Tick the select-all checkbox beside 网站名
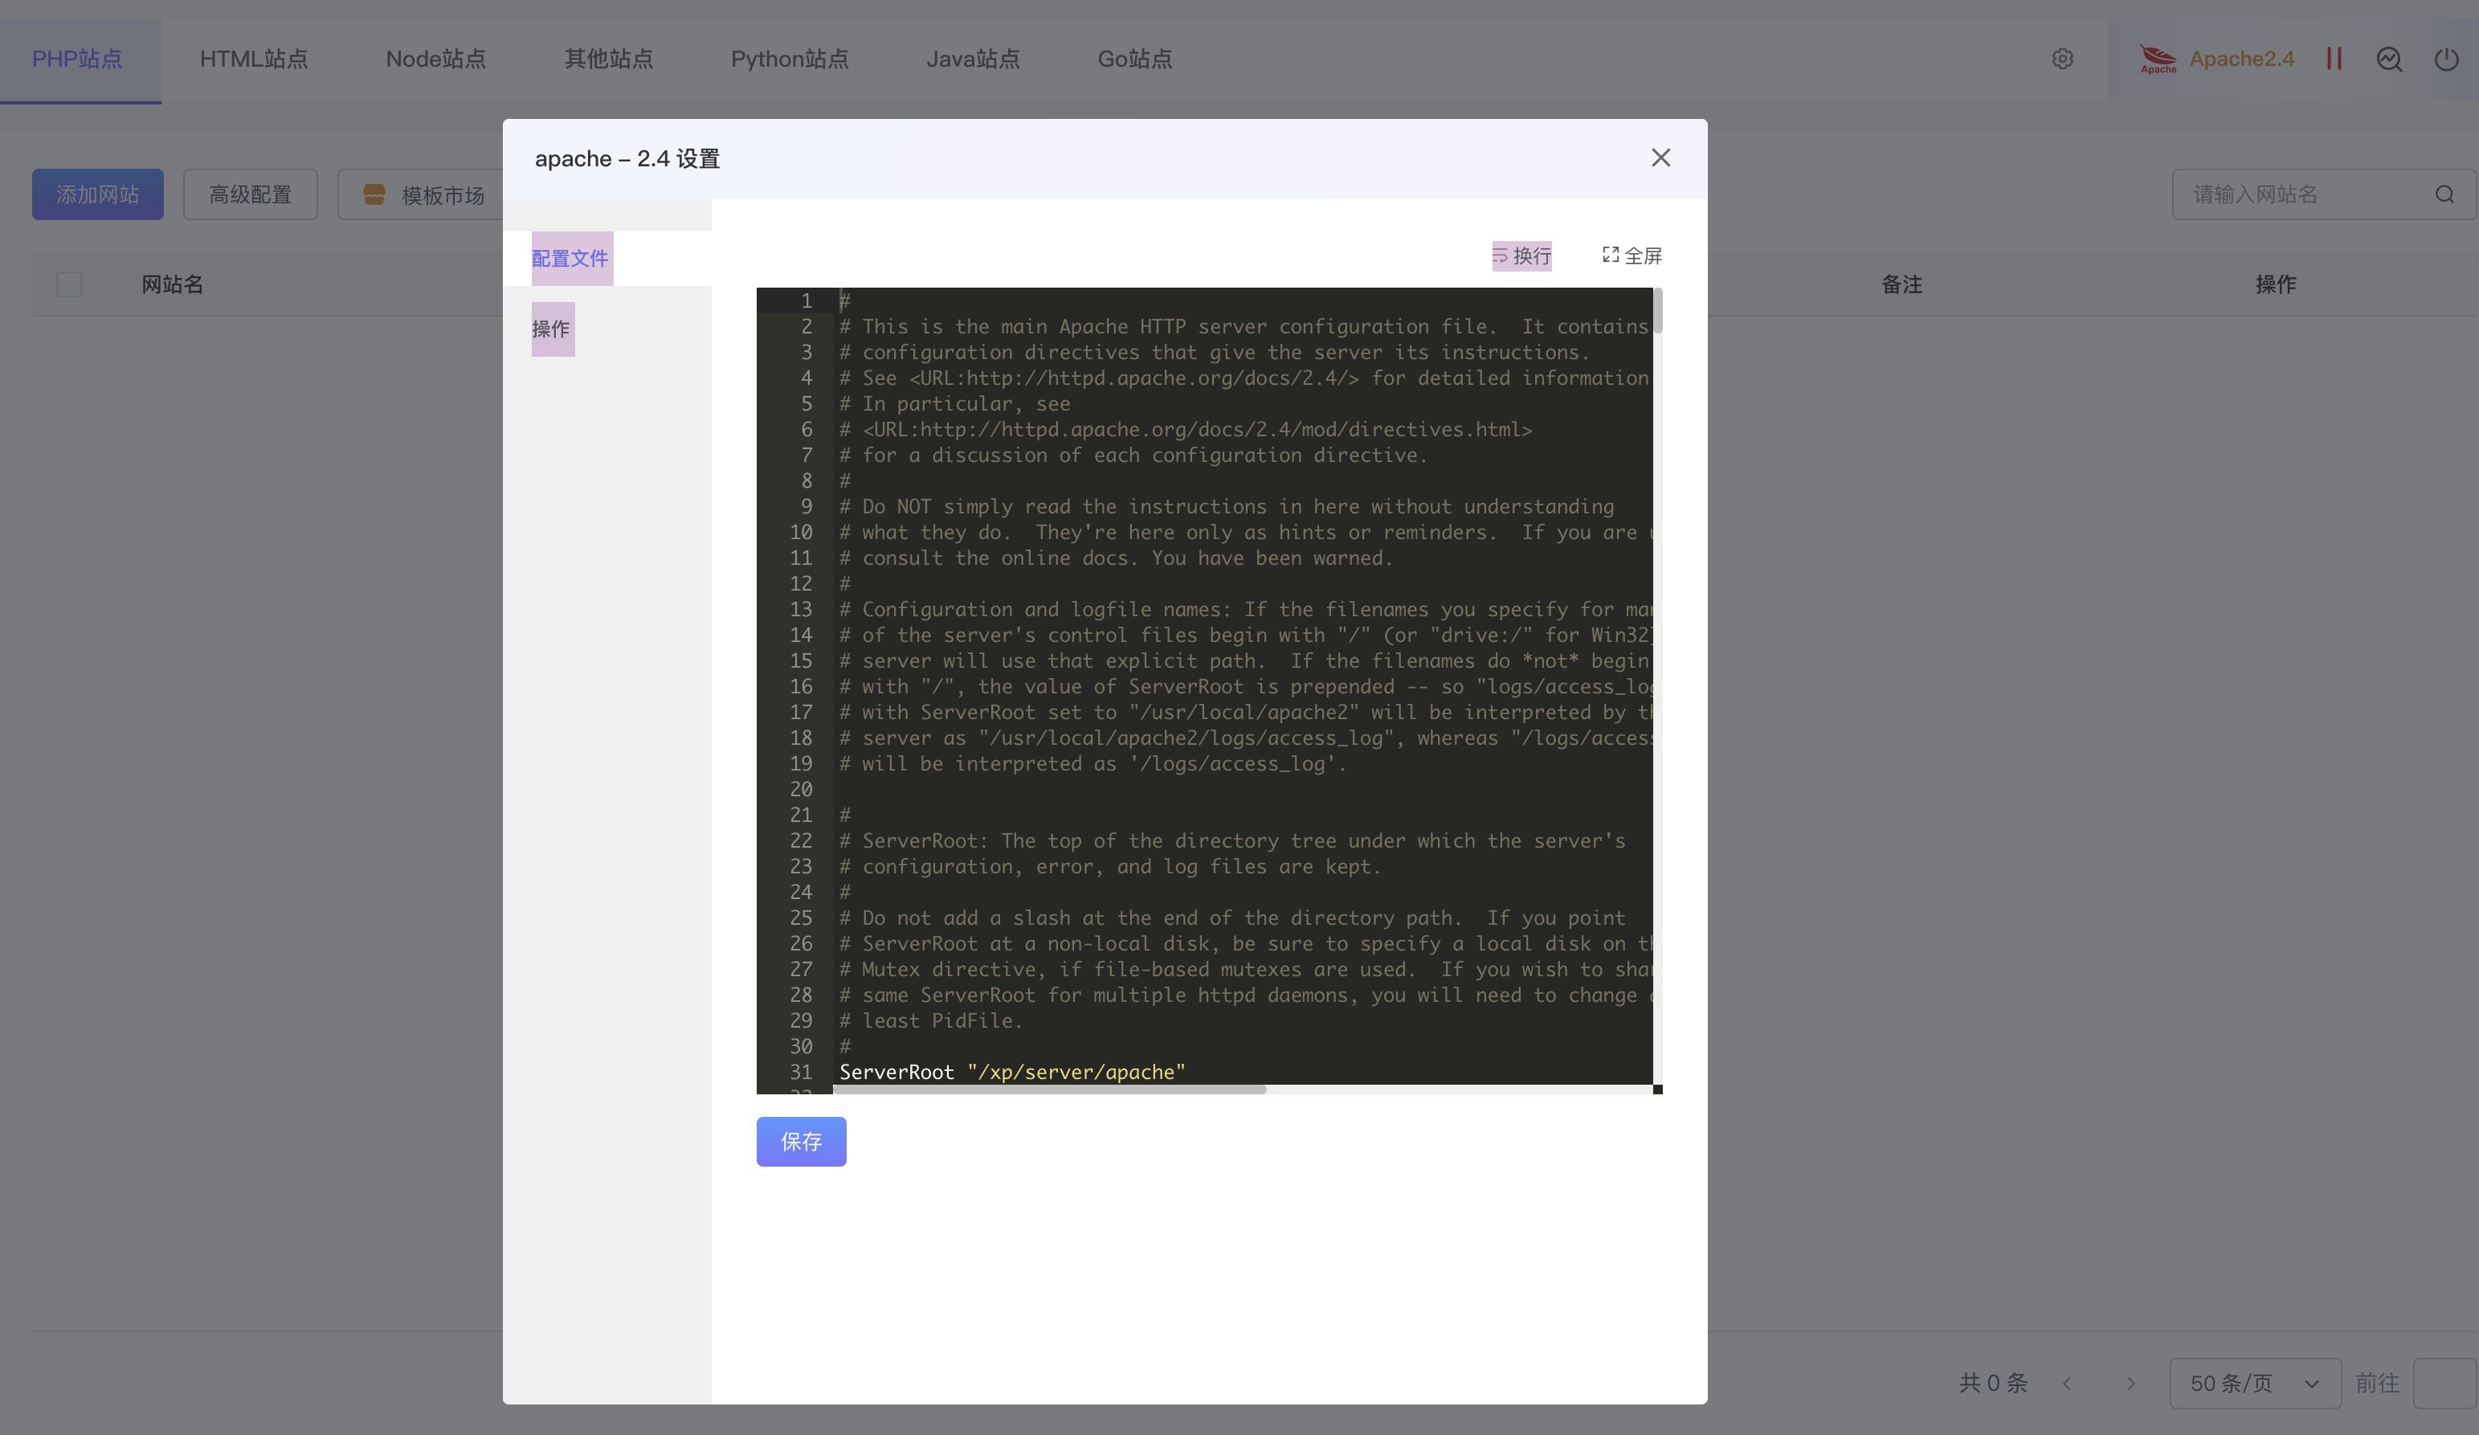The width and height of the screenshot is (2479, 1435). pos(69,284)
